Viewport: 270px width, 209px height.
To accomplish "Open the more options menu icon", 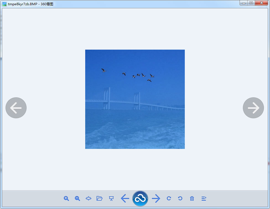I will 204,199.
